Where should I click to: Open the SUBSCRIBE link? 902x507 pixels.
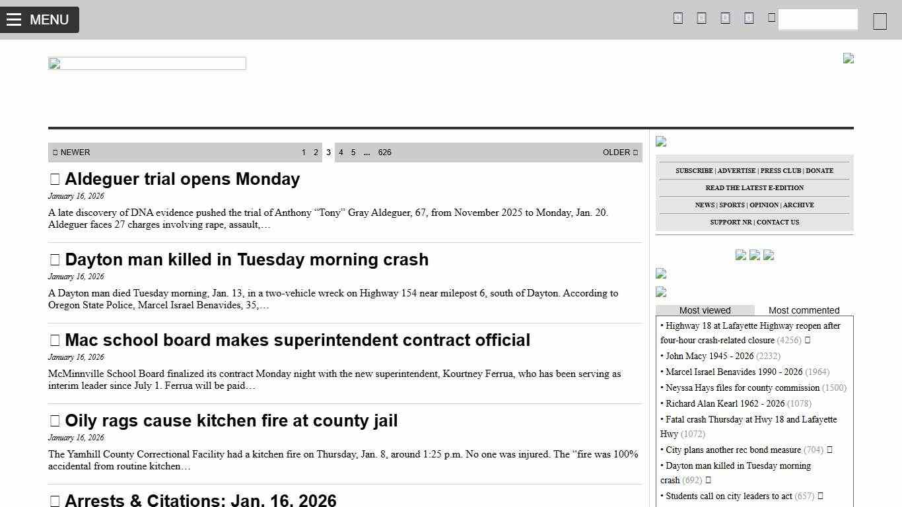[694, 170]
